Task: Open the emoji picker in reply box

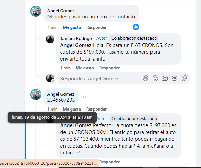Action: (x=155, y=78)
